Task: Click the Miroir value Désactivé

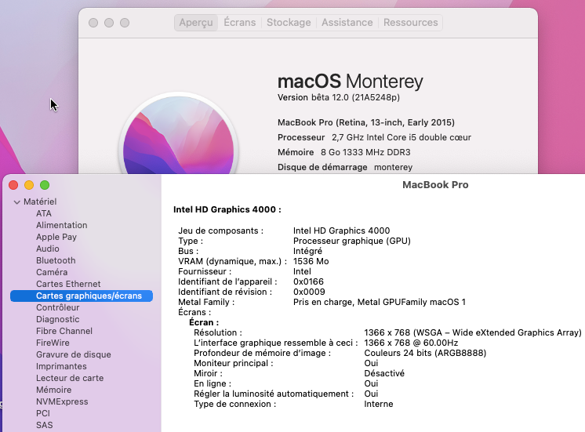Action: [384, 373]
